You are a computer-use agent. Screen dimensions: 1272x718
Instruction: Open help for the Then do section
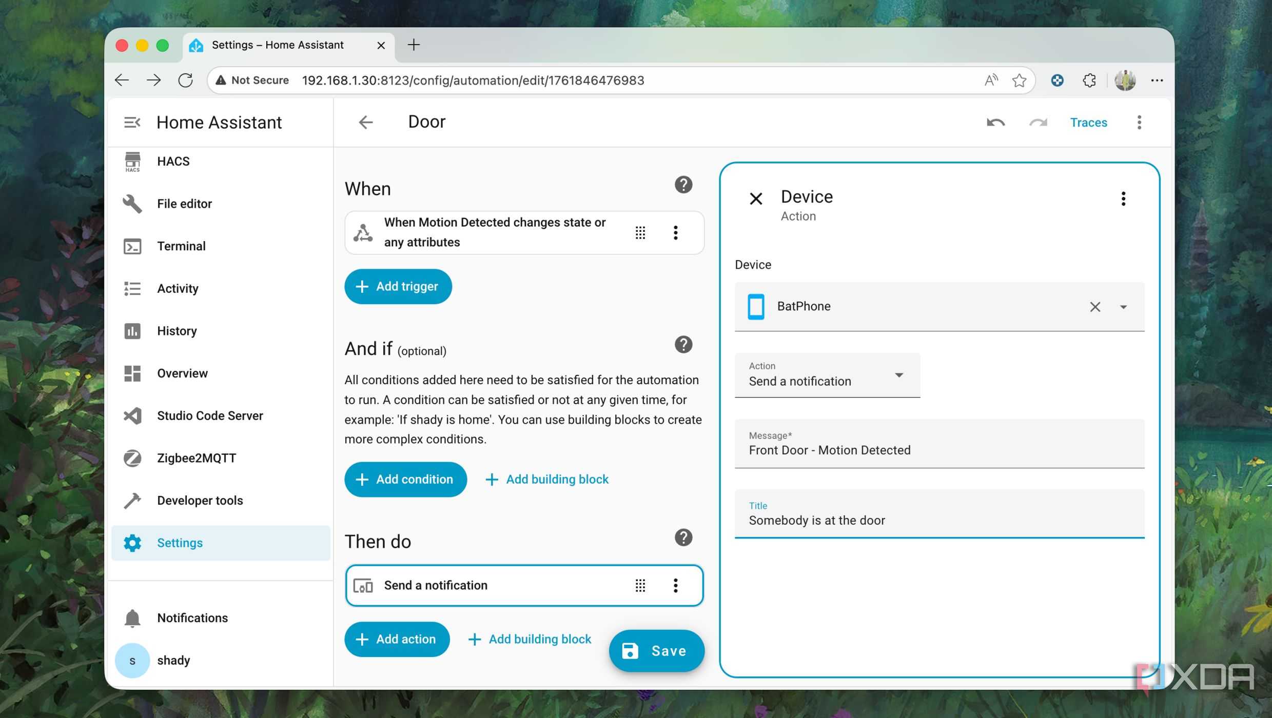[683, 537]
